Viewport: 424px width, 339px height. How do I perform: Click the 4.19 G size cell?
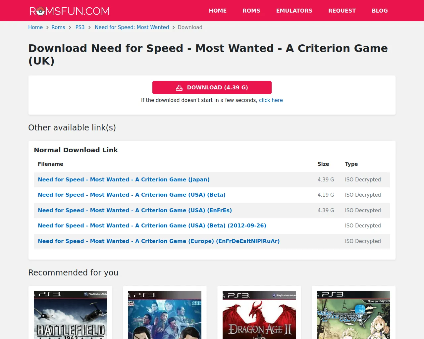tap(326, 195)
